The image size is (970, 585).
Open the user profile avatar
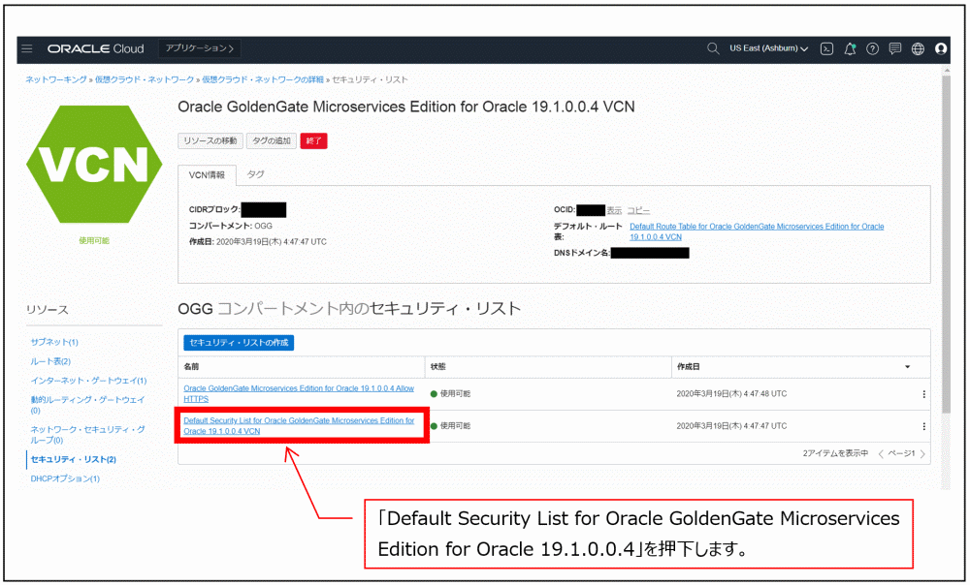[941, 48]
